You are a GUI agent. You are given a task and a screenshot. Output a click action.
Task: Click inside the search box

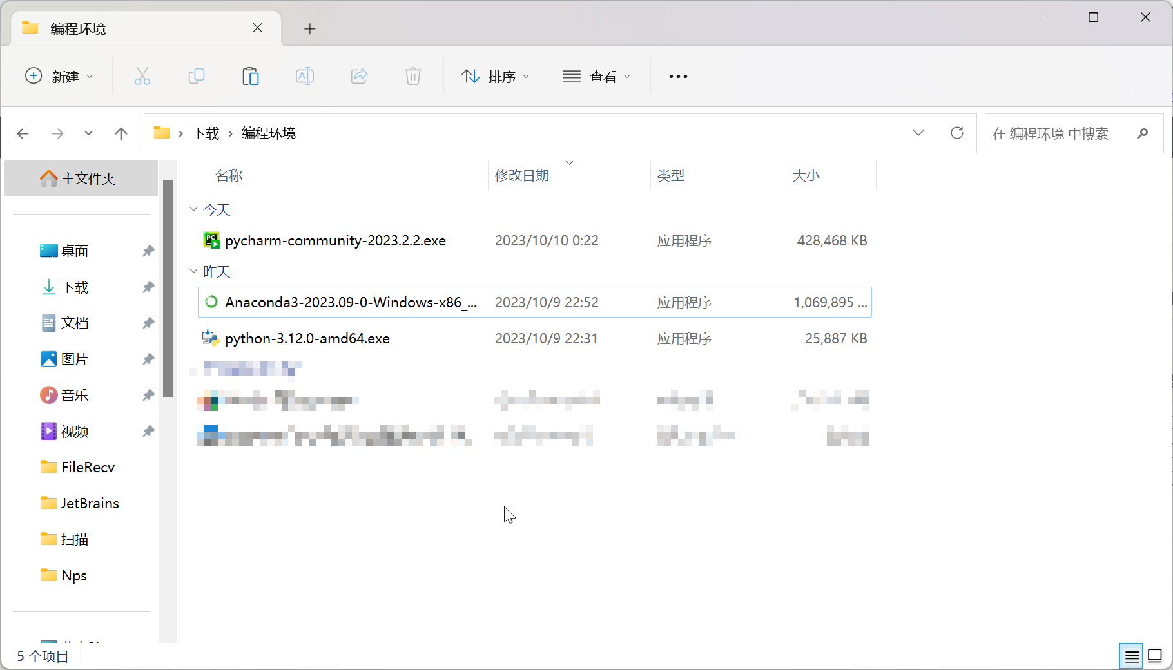[1063, 133]
